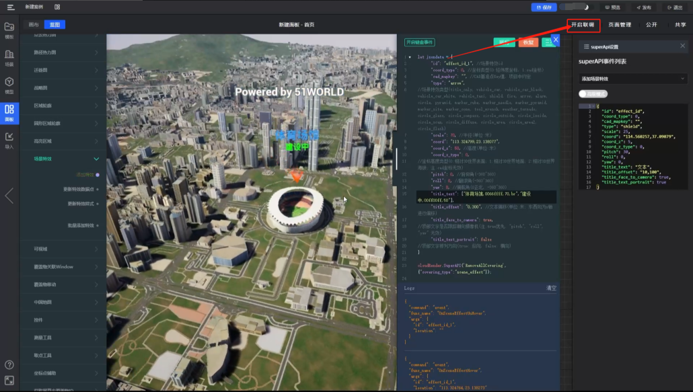Clear the Logs with 清空
Image resolution: width=693 pixels, height=392 pixels.
click(551, 288)
